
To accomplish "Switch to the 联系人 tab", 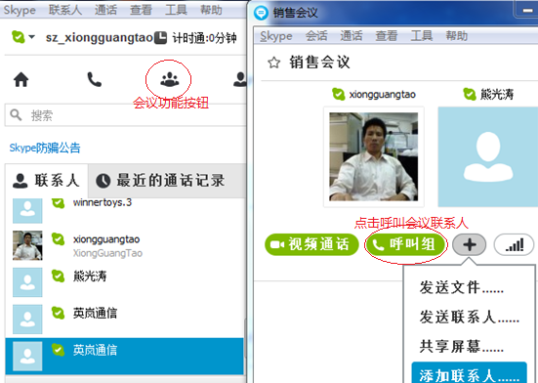I will (x=46, y=181).
